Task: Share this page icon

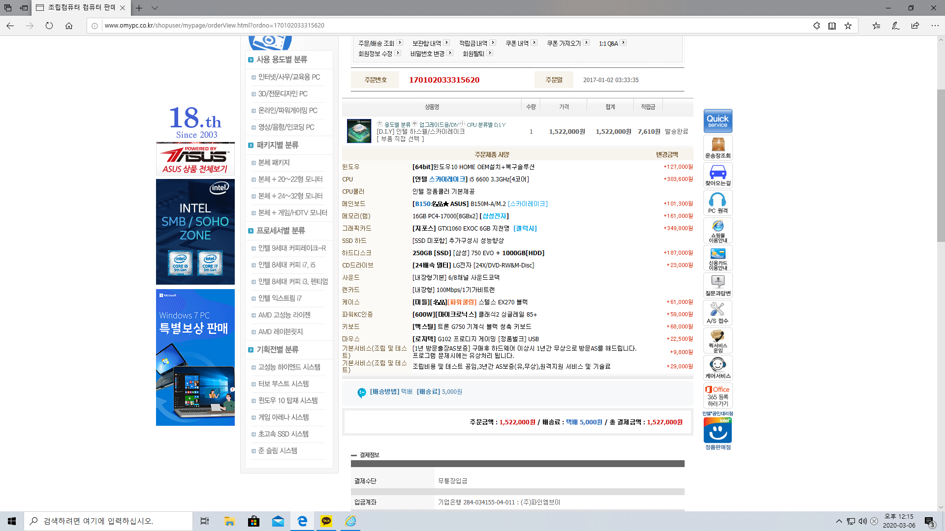Action: [x=915, y=26]
